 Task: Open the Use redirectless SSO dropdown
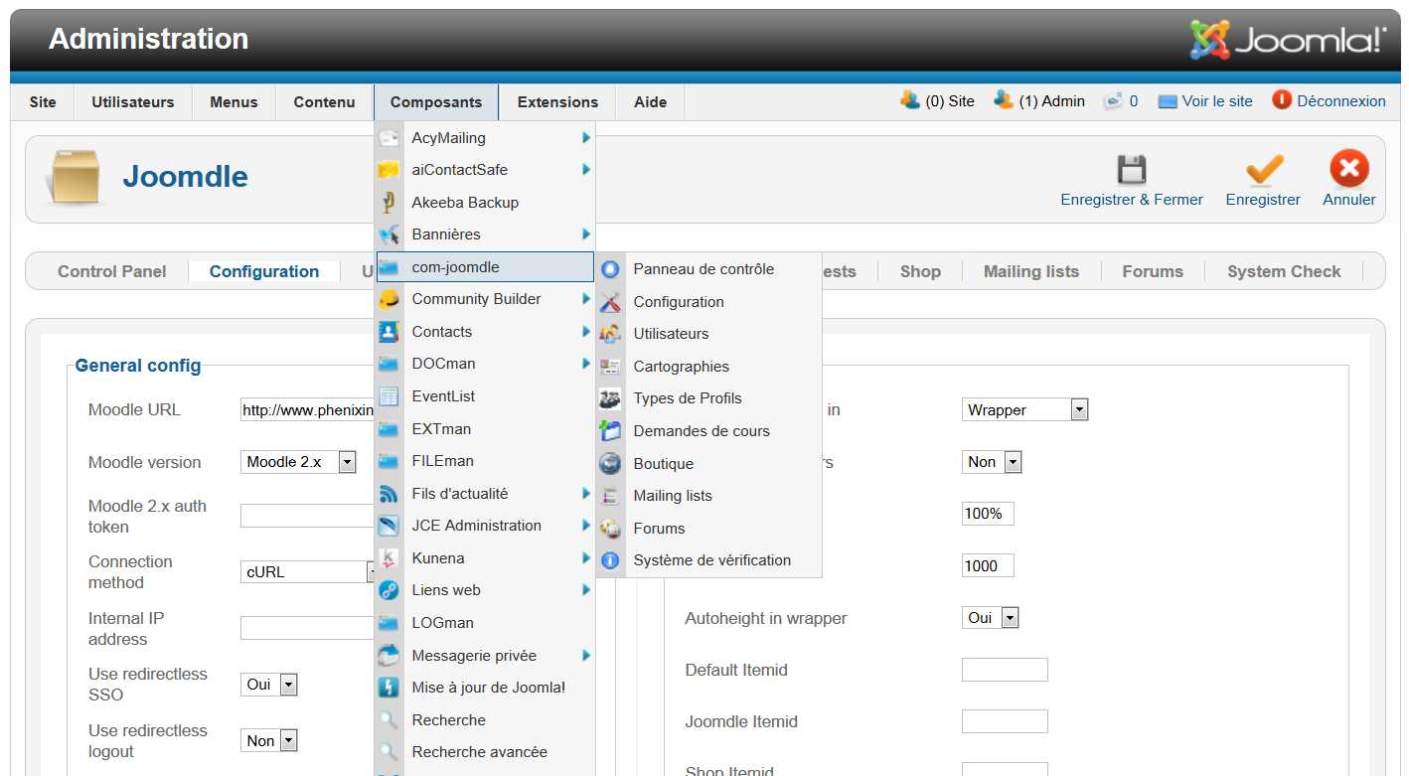[288, 685]
